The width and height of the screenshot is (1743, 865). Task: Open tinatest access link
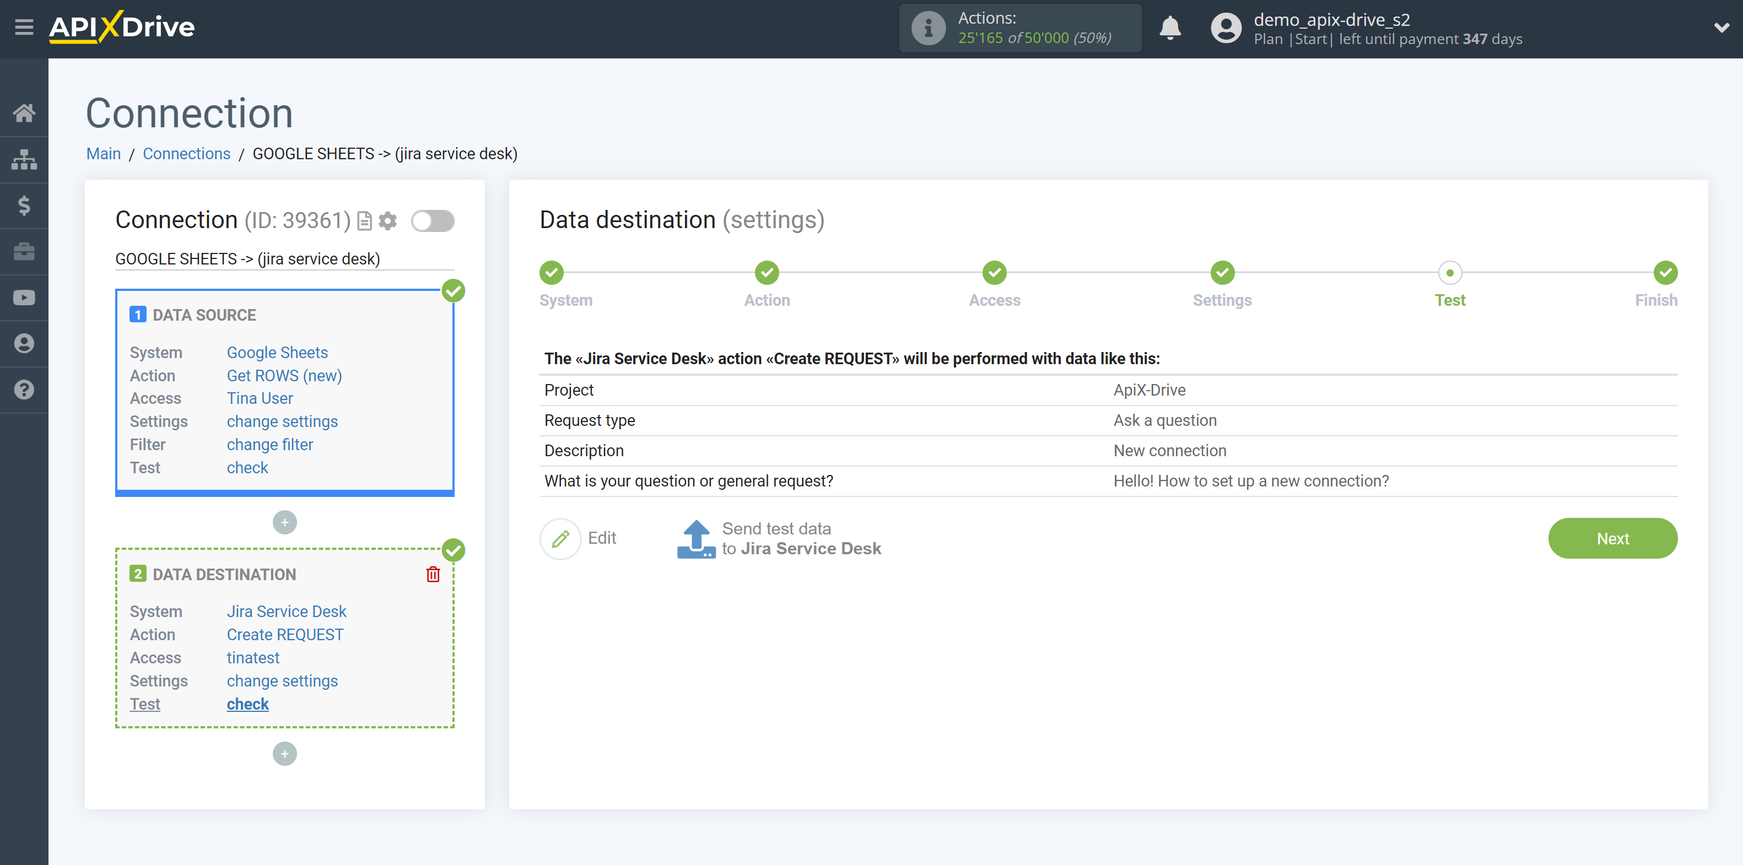coord(253,657)
